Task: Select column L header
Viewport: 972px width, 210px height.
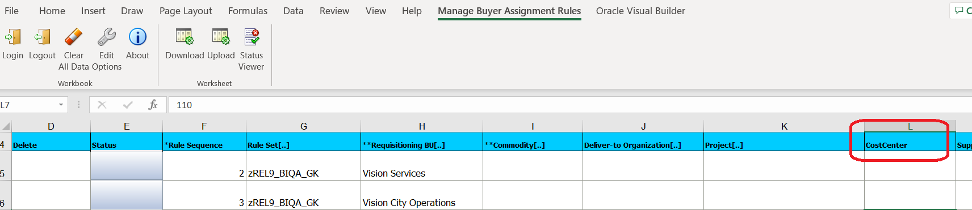Action: pos(910,126)
